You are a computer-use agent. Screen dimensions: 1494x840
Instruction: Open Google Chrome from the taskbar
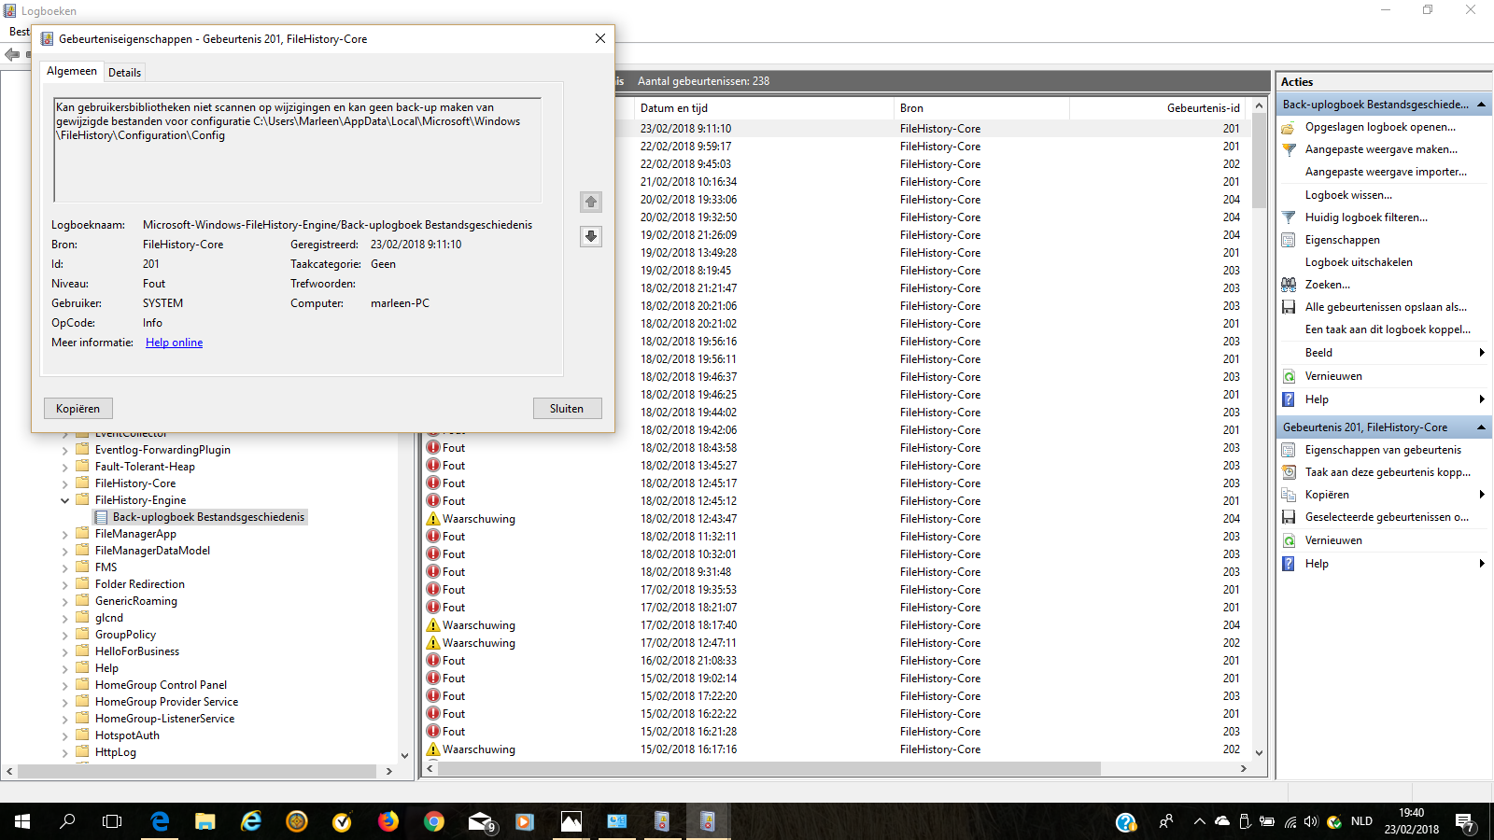(433, 821)
